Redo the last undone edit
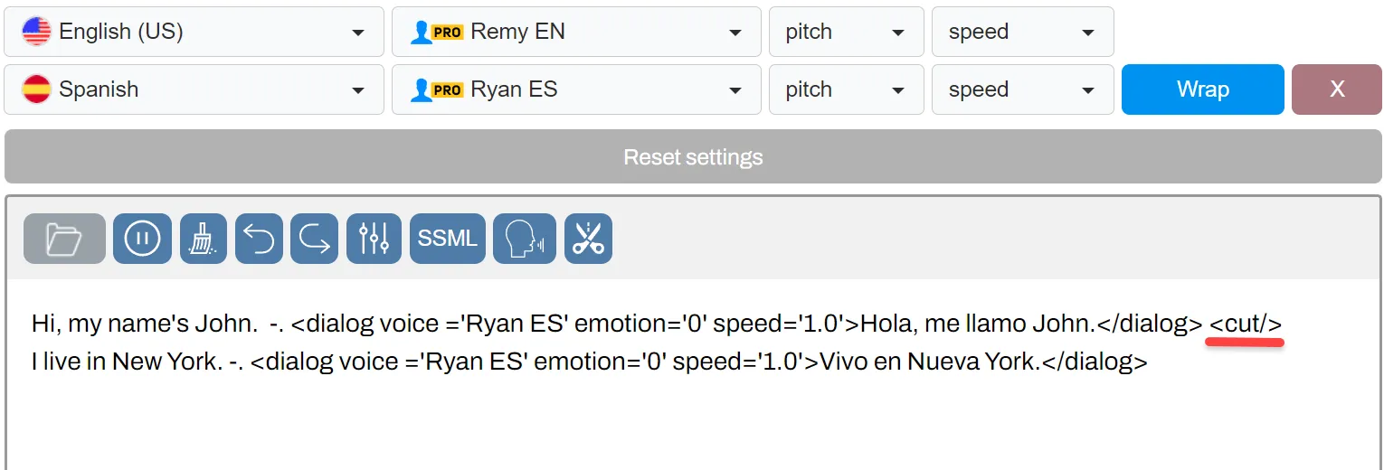 [x=314, y=239]
